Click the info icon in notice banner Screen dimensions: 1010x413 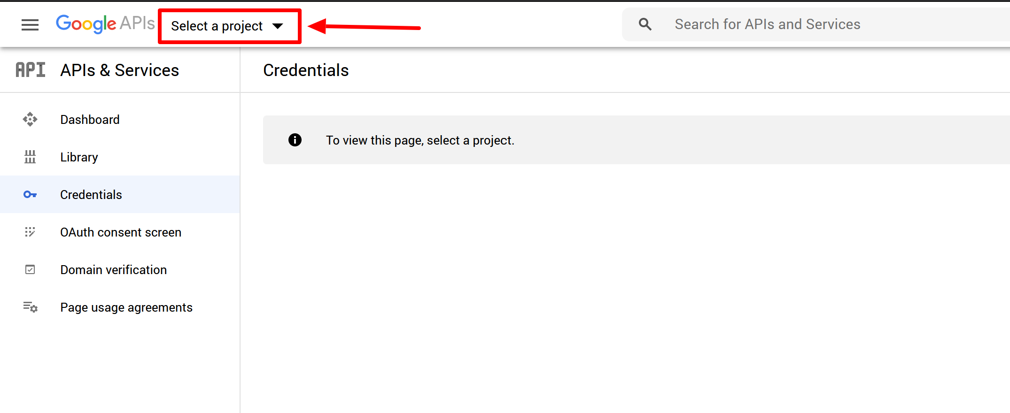295,140
